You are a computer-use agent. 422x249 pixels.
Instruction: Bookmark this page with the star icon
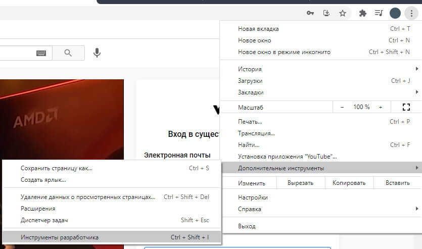pos(342,13)
